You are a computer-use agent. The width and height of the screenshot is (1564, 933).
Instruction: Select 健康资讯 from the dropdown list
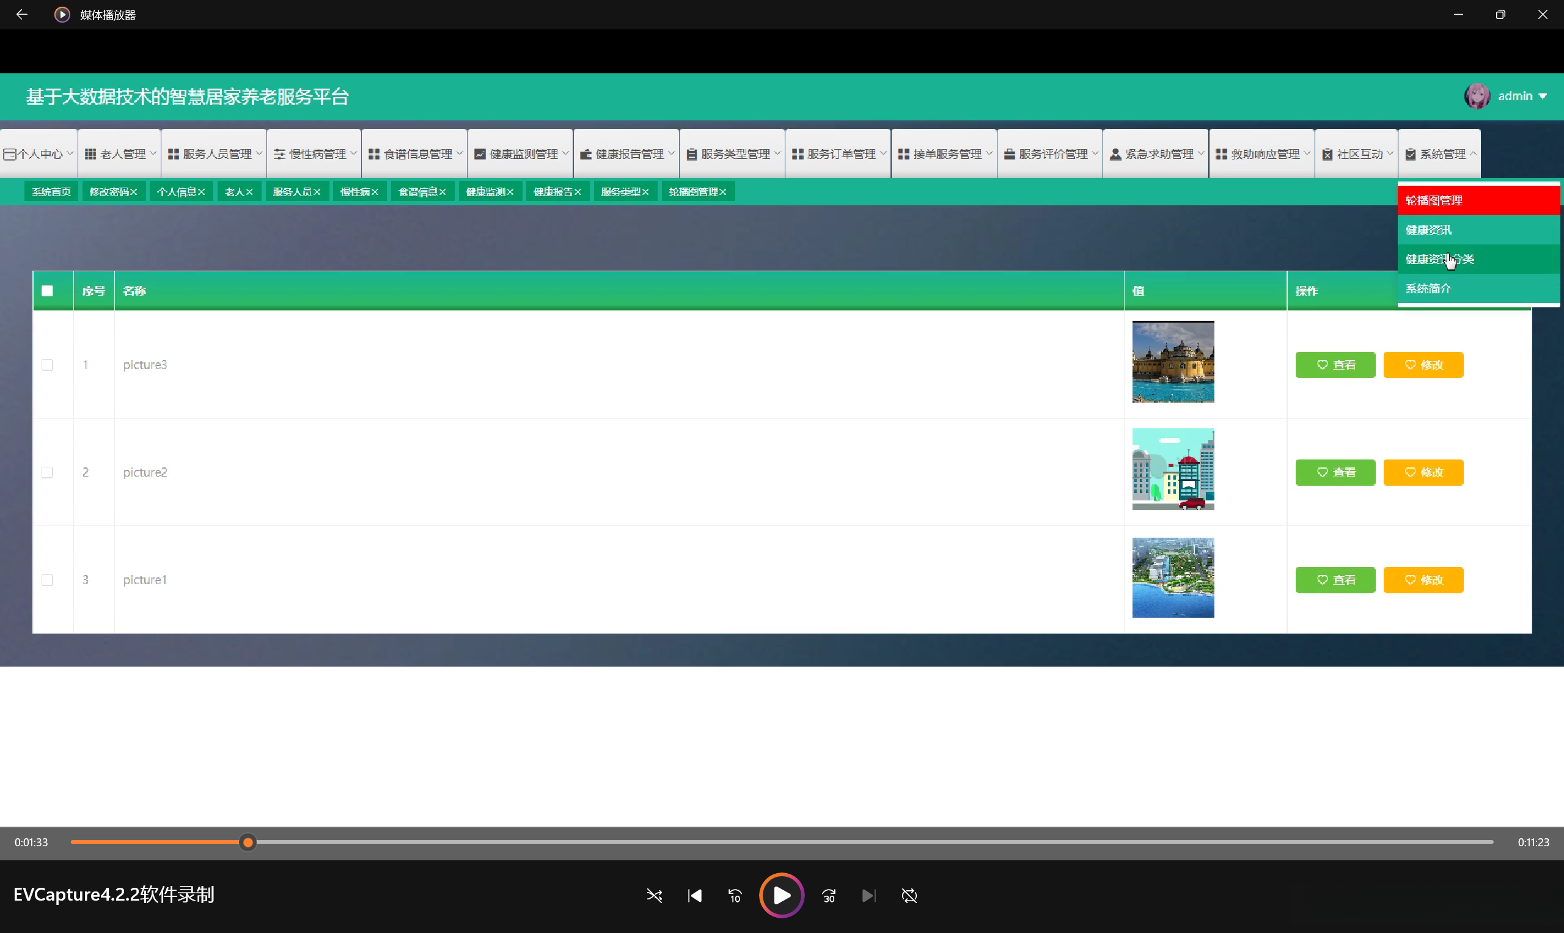[x=1428, y=230]
